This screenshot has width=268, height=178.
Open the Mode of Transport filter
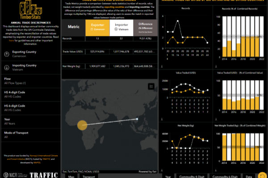click(x=31, y=135)
